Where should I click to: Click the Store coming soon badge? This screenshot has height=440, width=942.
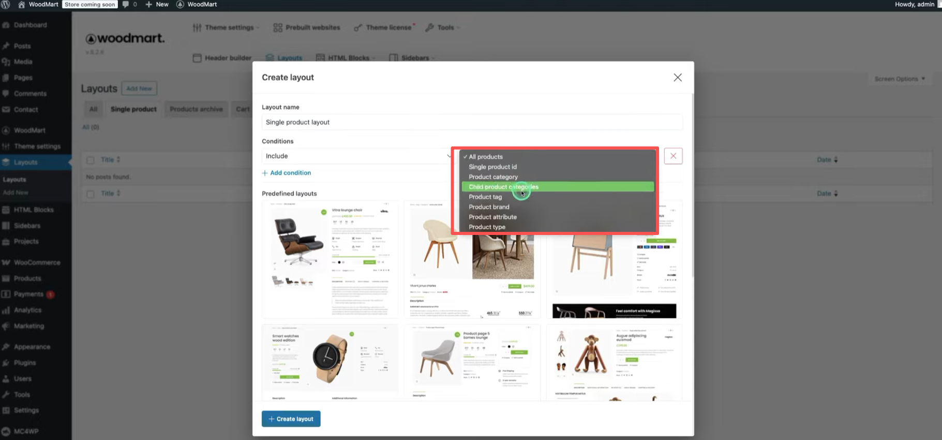(x=90, y=5)
